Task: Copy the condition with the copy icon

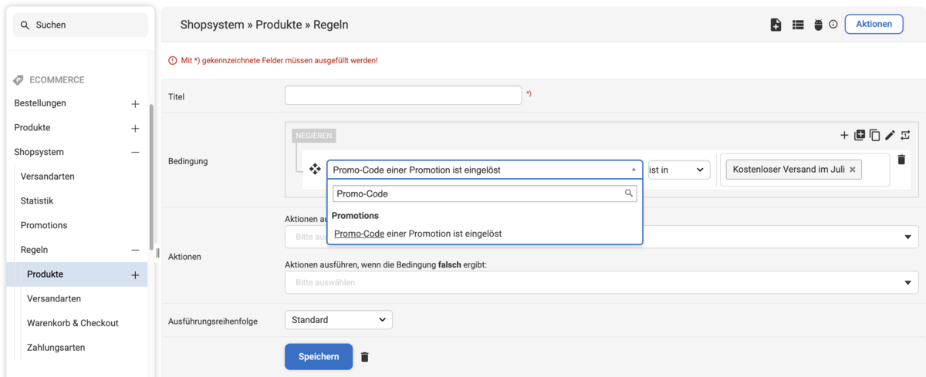Action: (x=874, y=135)
